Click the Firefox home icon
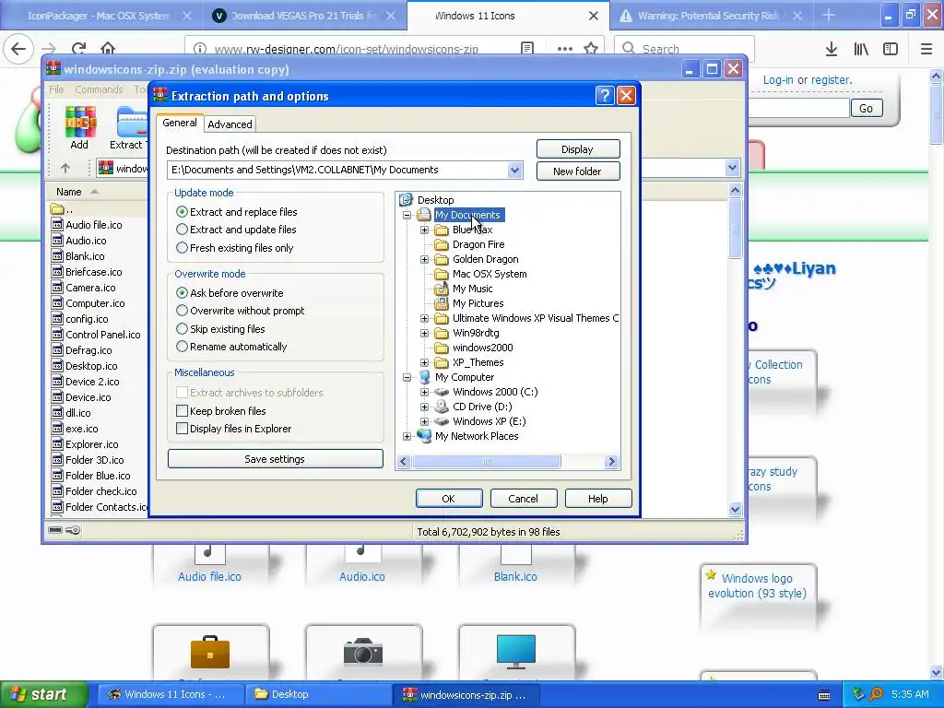 point(108,49)
